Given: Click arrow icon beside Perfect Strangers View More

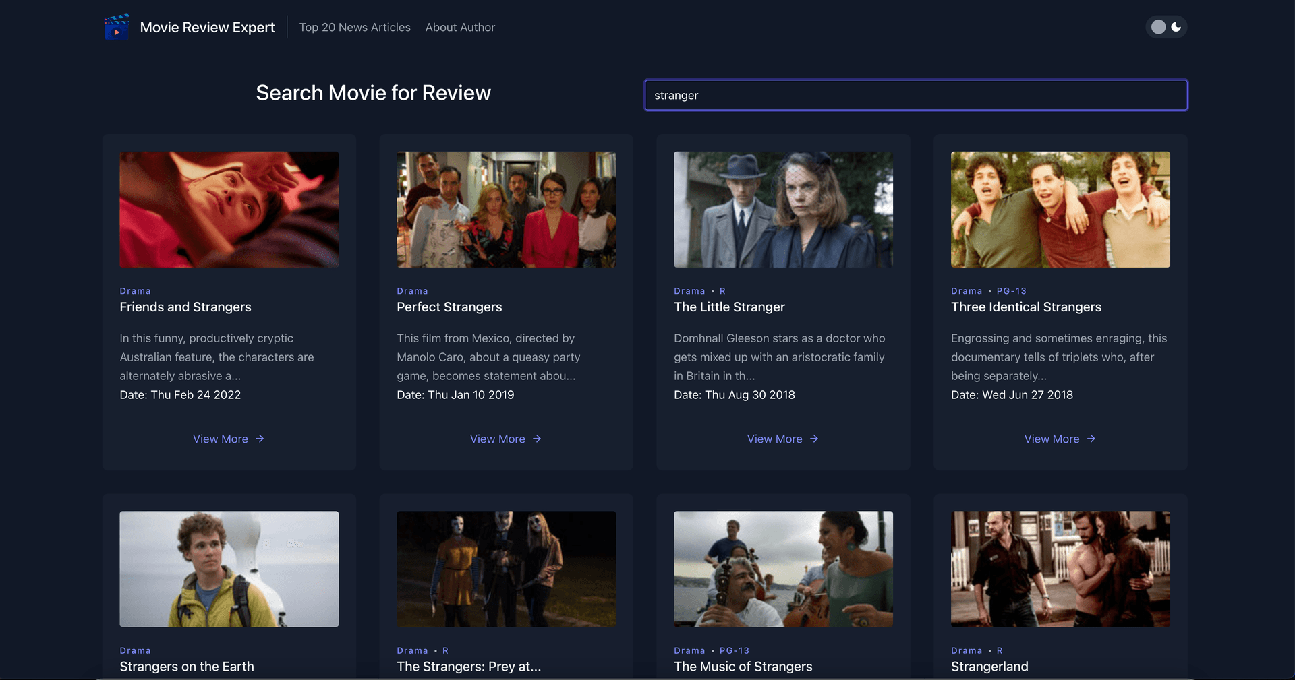Looking at the screenshot, I should click(537, 439).
